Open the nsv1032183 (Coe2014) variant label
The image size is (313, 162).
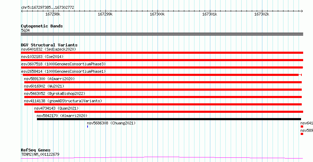(x=42, y=57)
